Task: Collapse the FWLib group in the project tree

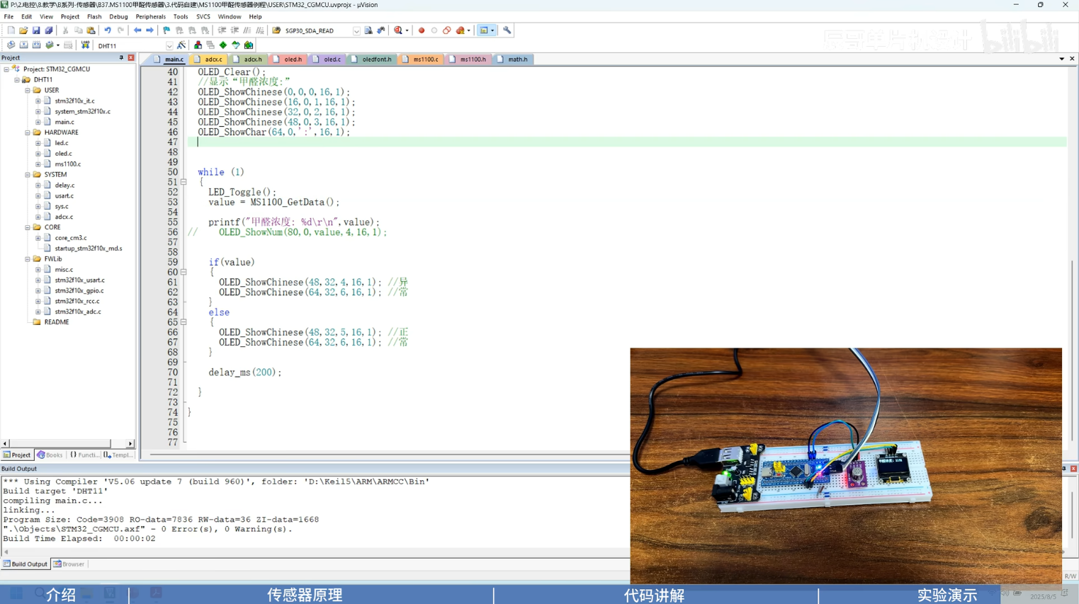Action: 28,259
